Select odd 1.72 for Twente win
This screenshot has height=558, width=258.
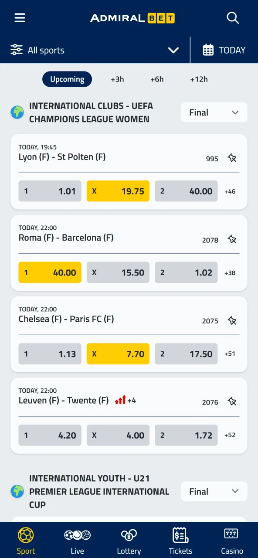click(186, 435)
